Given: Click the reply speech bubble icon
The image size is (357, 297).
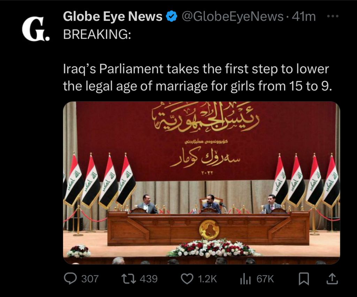Looking at the screenshot, I should point(70,279).
